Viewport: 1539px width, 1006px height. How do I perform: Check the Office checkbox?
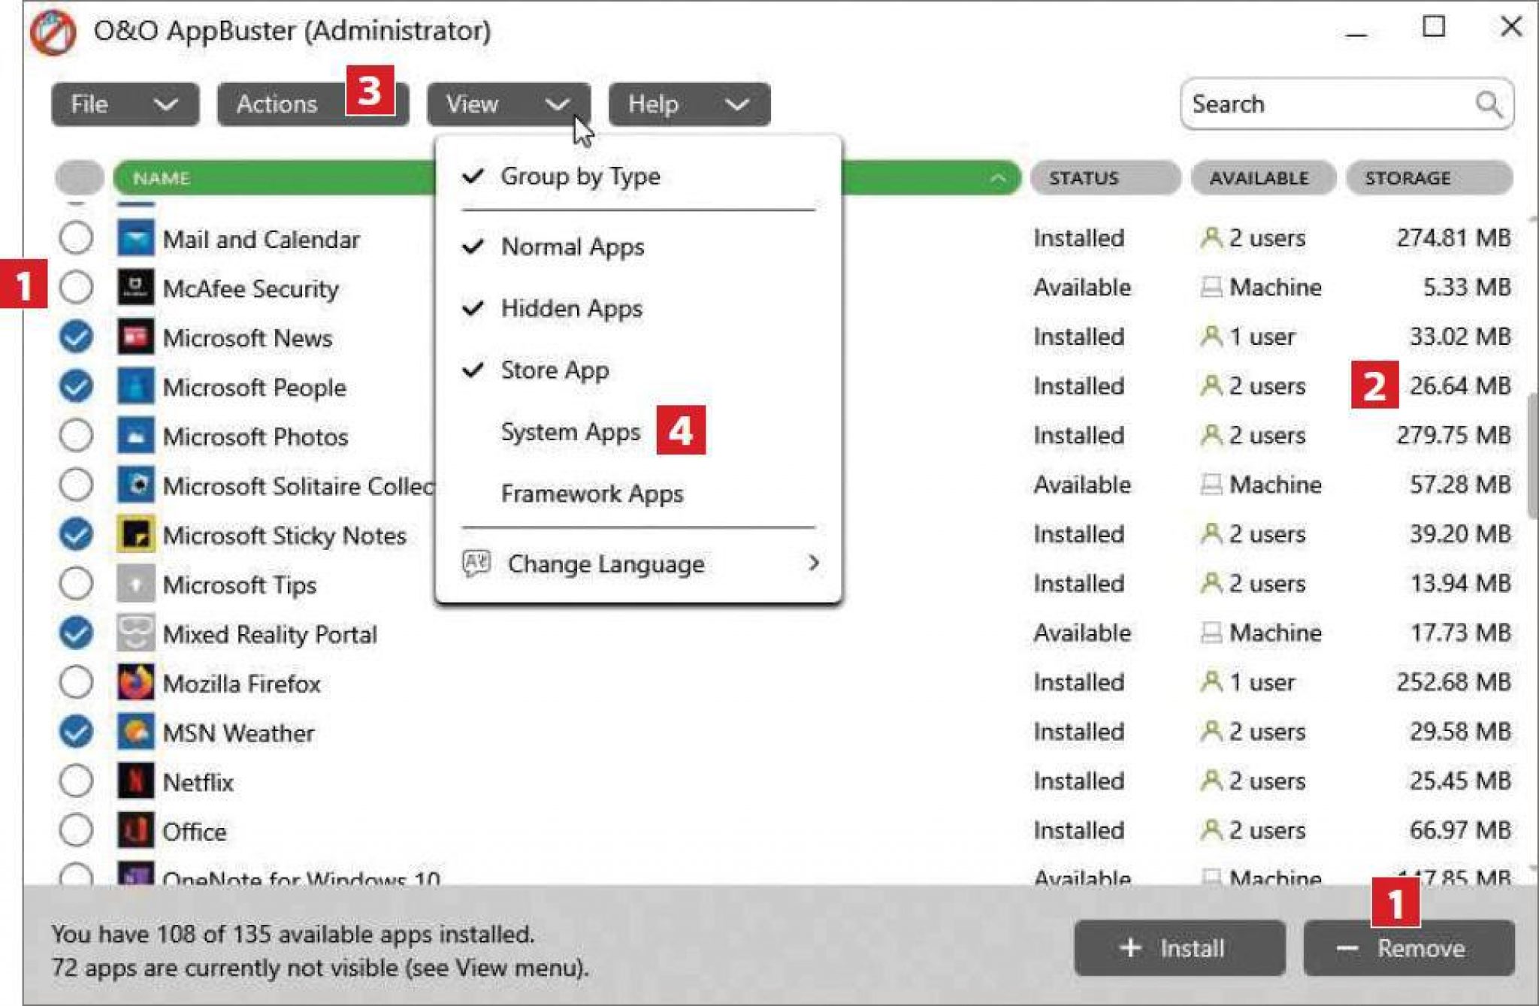76,831
